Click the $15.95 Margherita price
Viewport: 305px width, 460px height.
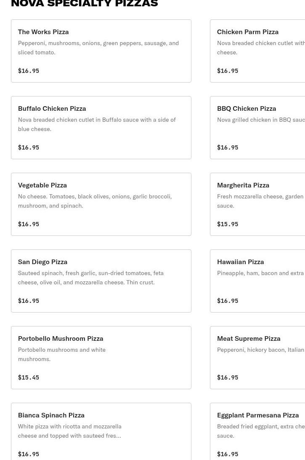(228, 224)
